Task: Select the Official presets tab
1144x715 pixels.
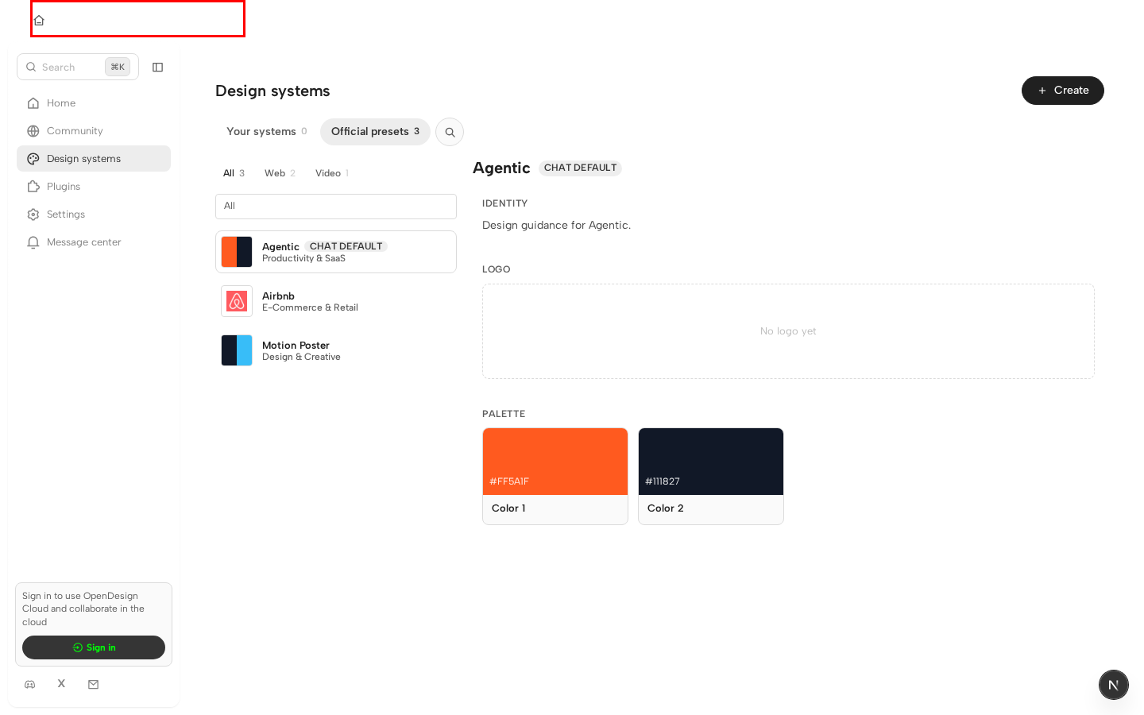Action: pos(375,132)
